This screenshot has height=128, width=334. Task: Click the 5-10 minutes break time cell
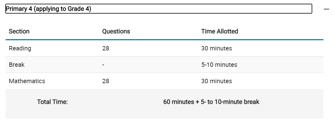[x=219, y=65]
